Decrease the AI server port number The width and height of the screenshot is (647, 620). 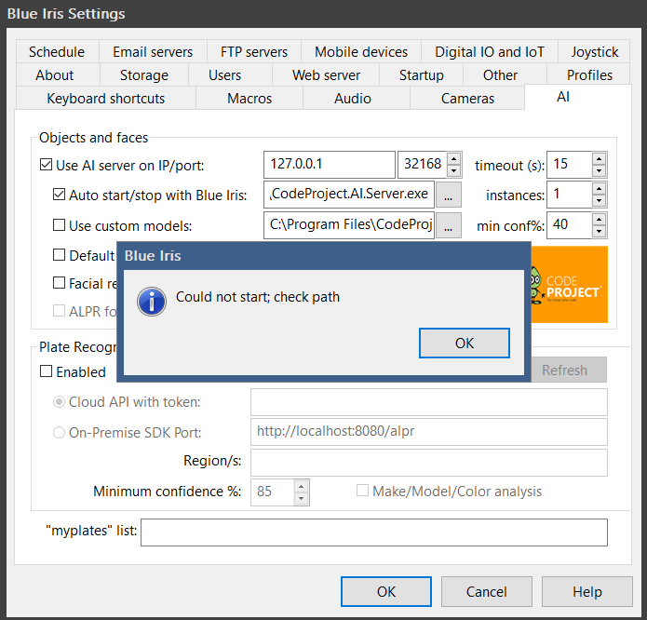[x=454, y=170]
